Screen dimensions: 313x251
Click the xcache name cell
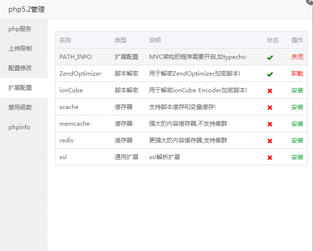pos(69,107)
